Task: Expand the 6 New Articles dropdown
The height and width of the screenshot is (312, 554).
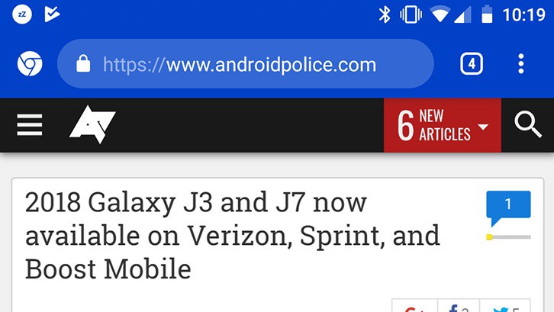Action: click(443, 125)
